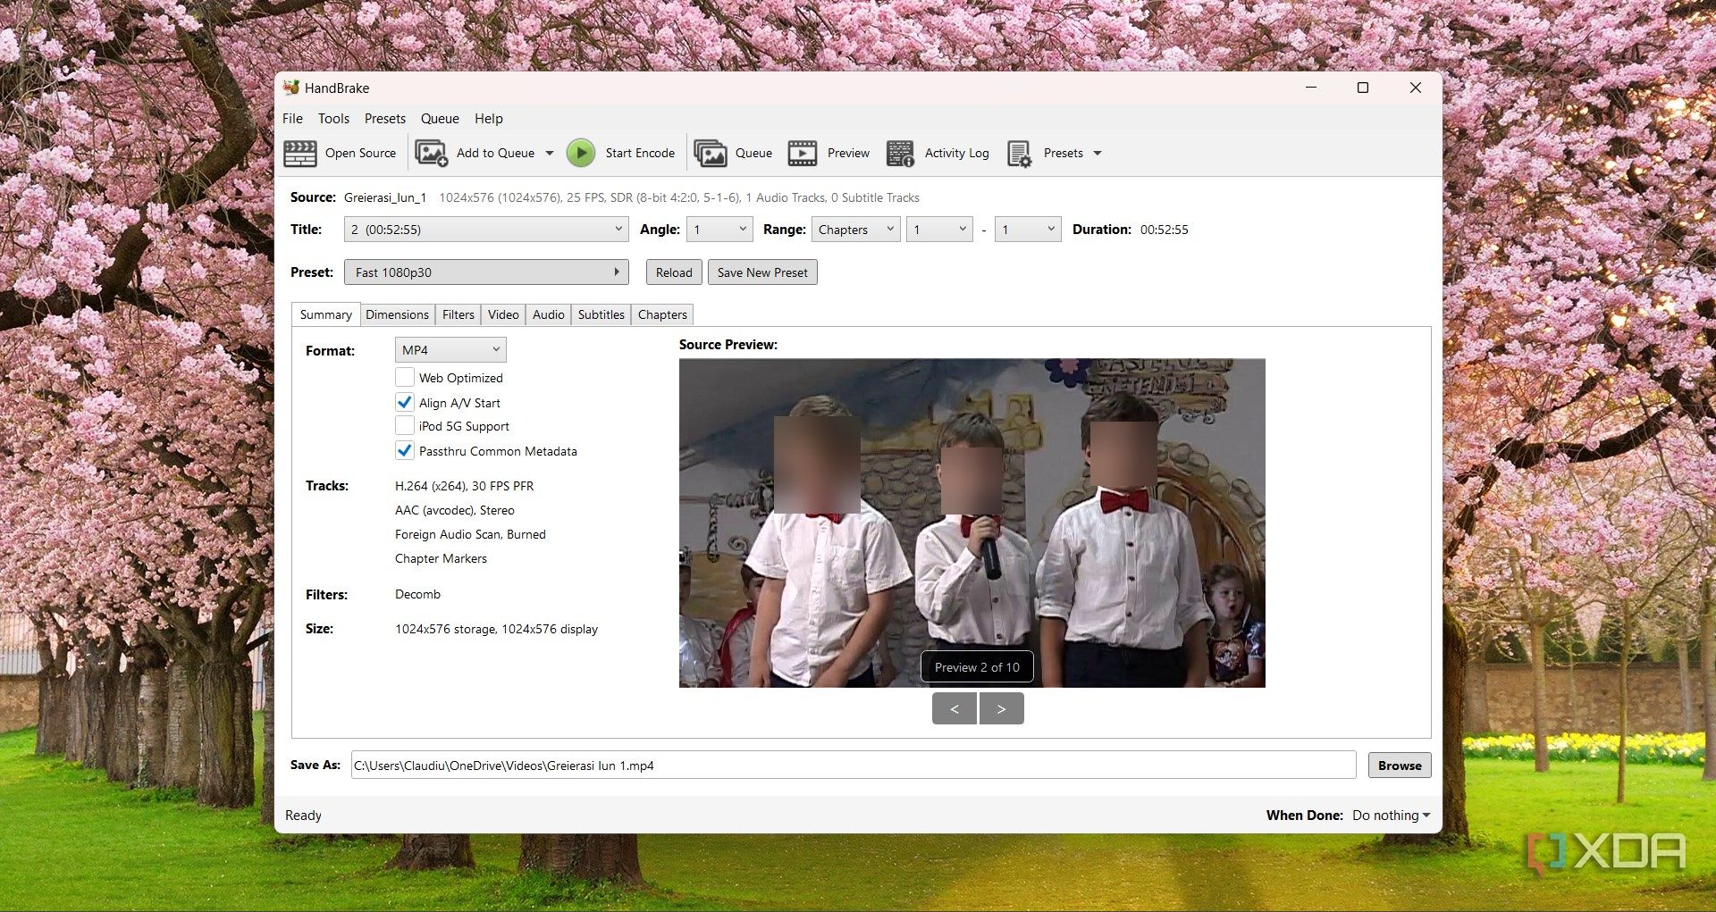The height and width of the screenshot is (912, 1716).
Task: Click the Browse button
Action: tap(1400, 766)
